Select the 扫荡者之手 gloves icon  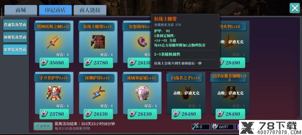[x=186, y=92]
